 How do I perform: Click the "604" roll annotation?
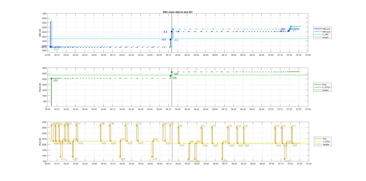(102, 124)
